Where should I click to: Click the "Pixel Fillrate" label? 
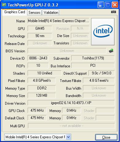coord(17,81)
